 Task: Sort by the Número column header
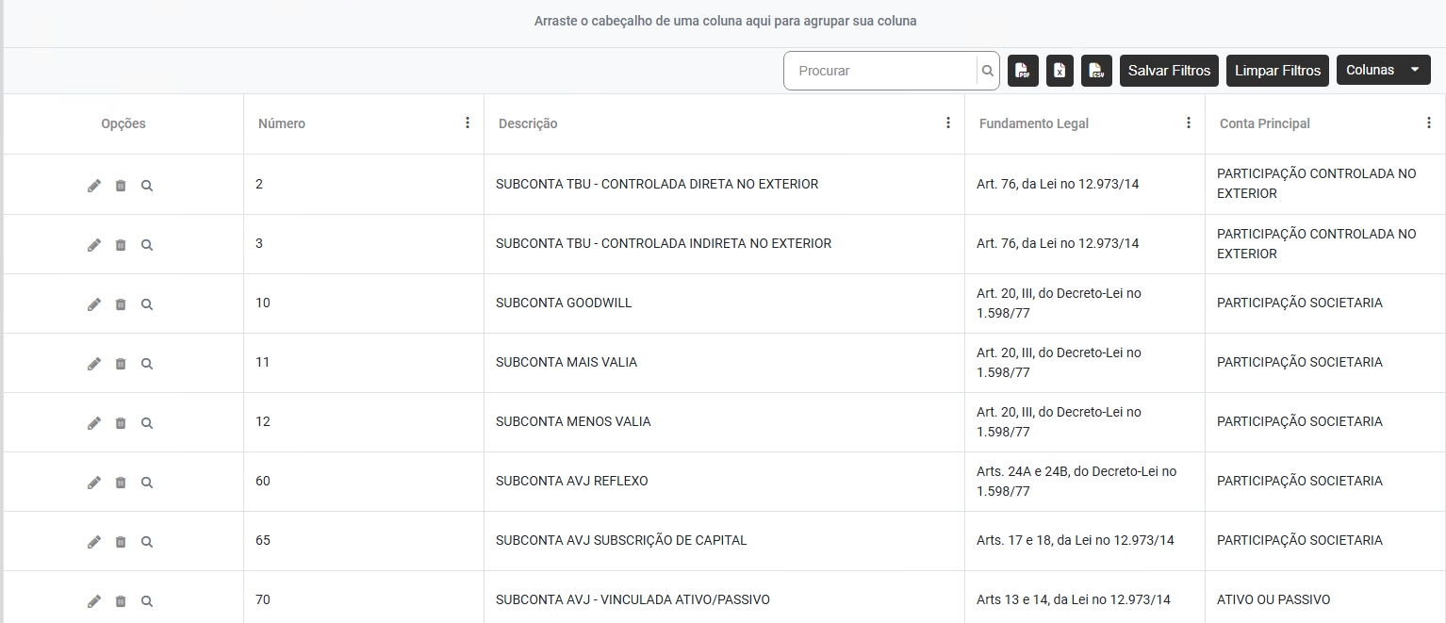282,123
